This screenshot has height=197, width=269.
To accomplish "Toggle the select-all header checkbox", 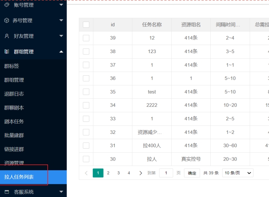I will (x=86, y=24).
